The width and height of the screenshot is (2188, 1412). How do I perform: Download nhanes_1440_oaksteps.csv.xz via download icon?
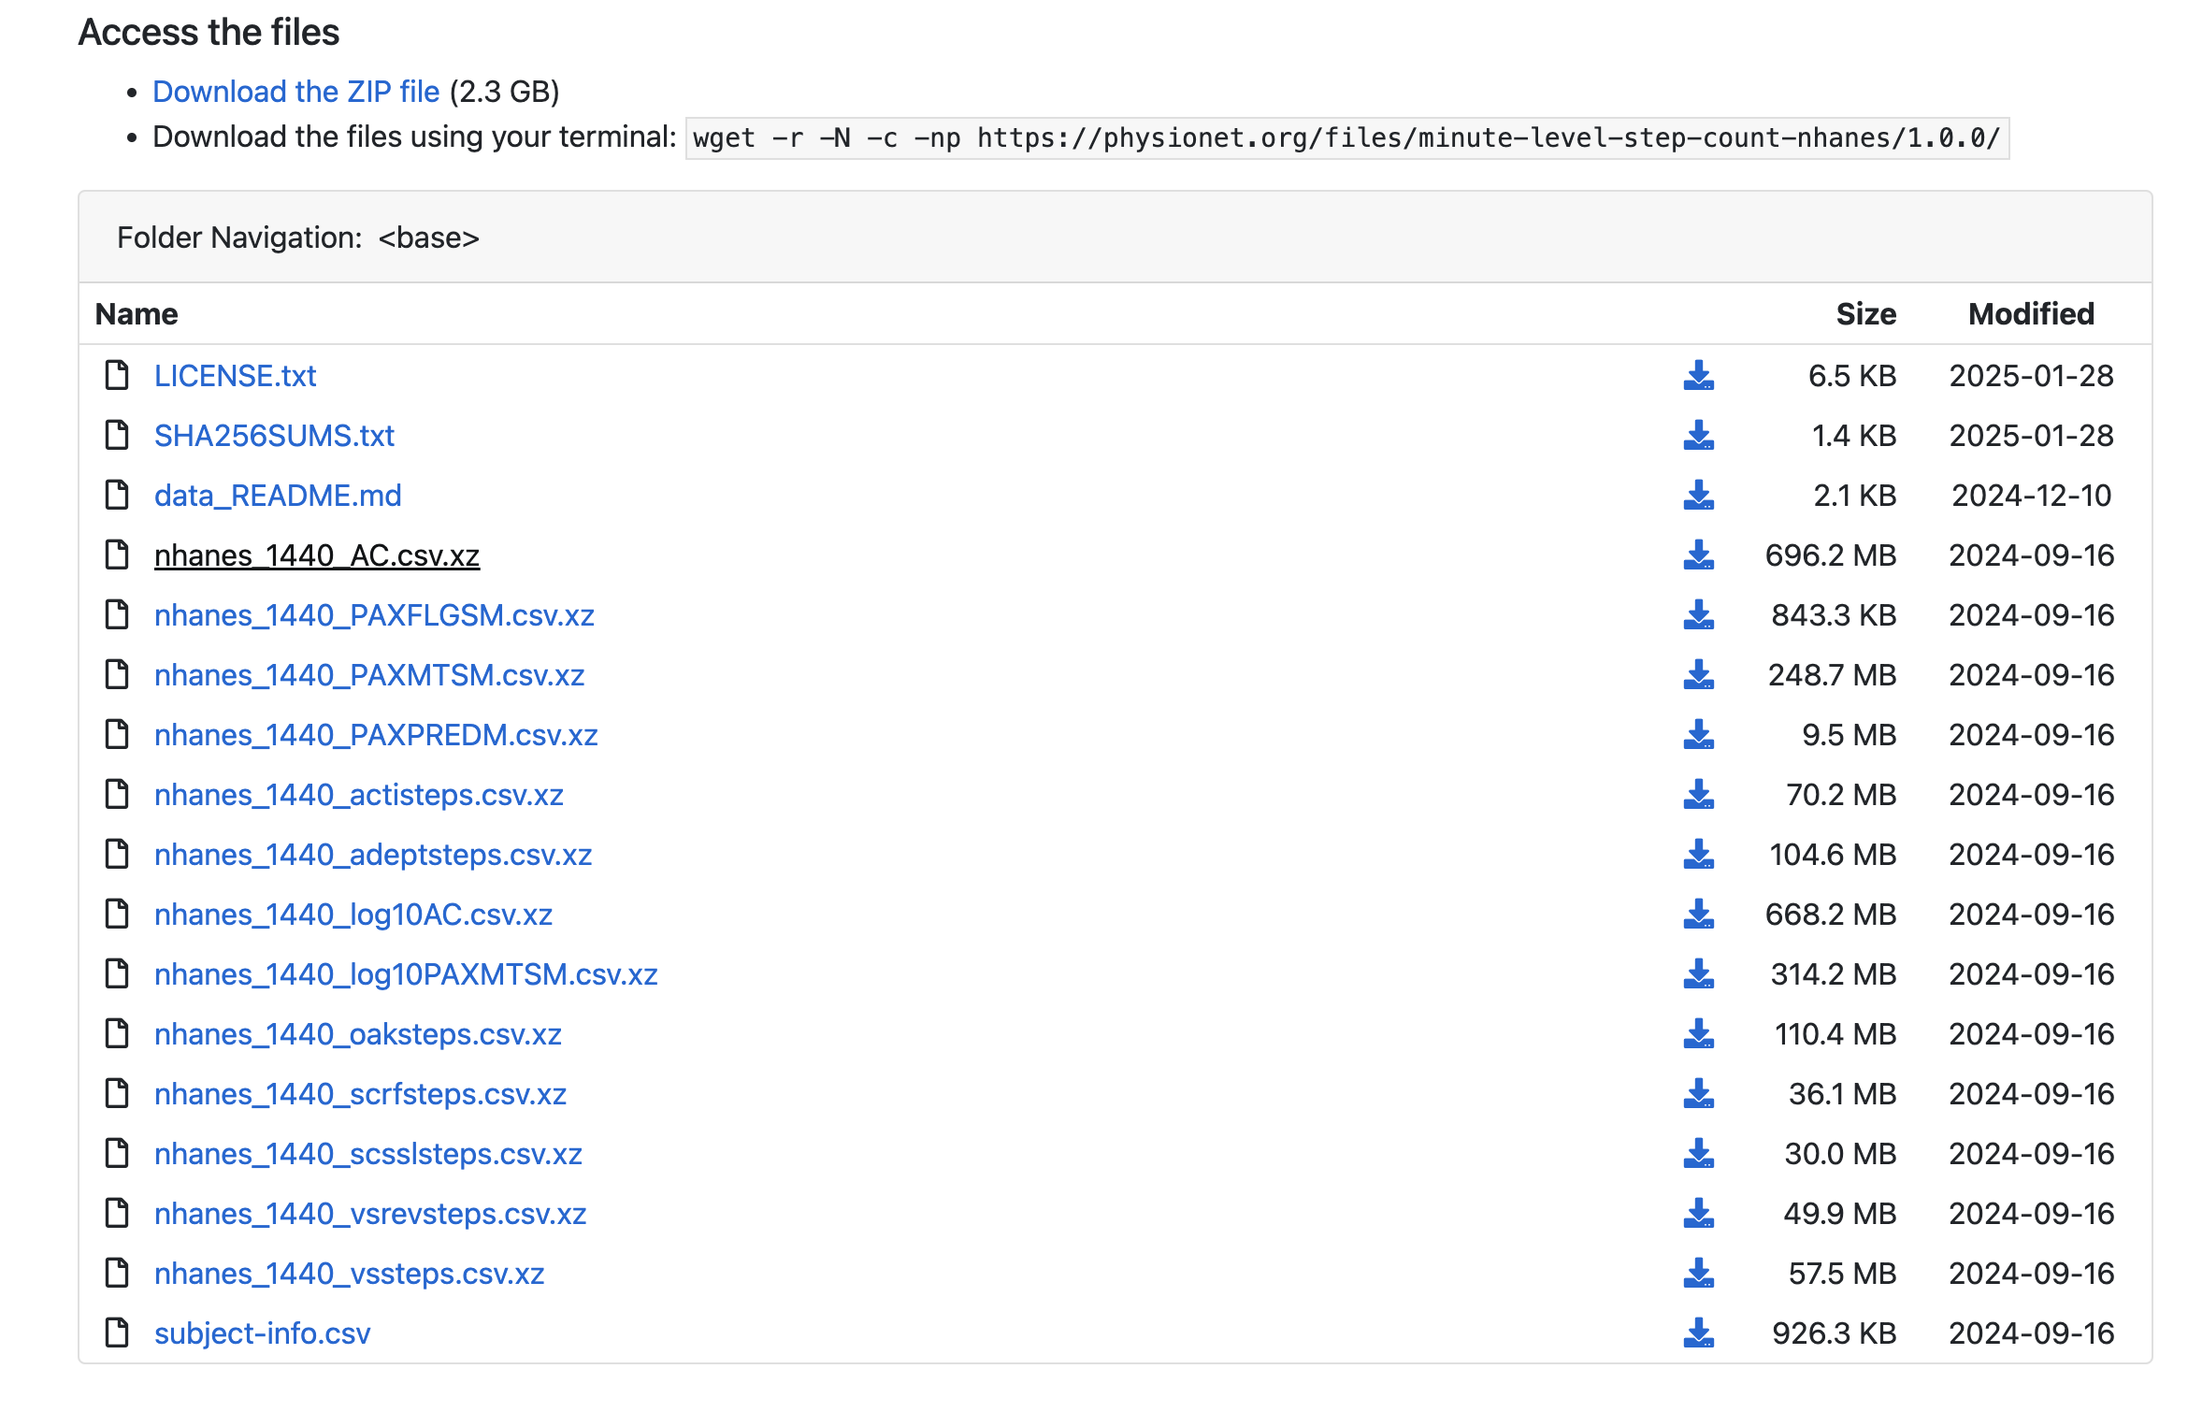(x=1698, y=1034)
